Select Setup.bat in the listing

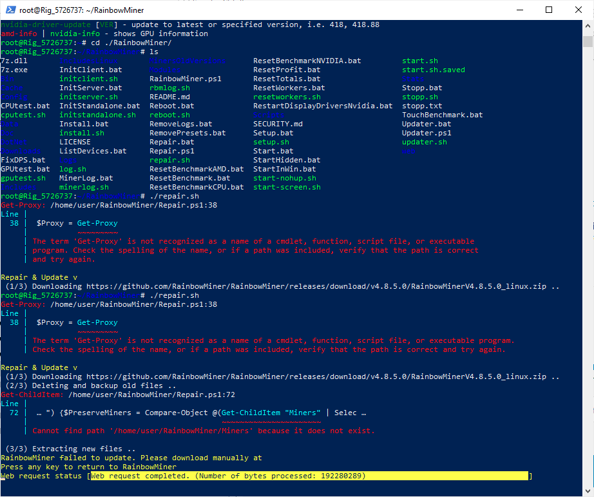click(273, 133)
